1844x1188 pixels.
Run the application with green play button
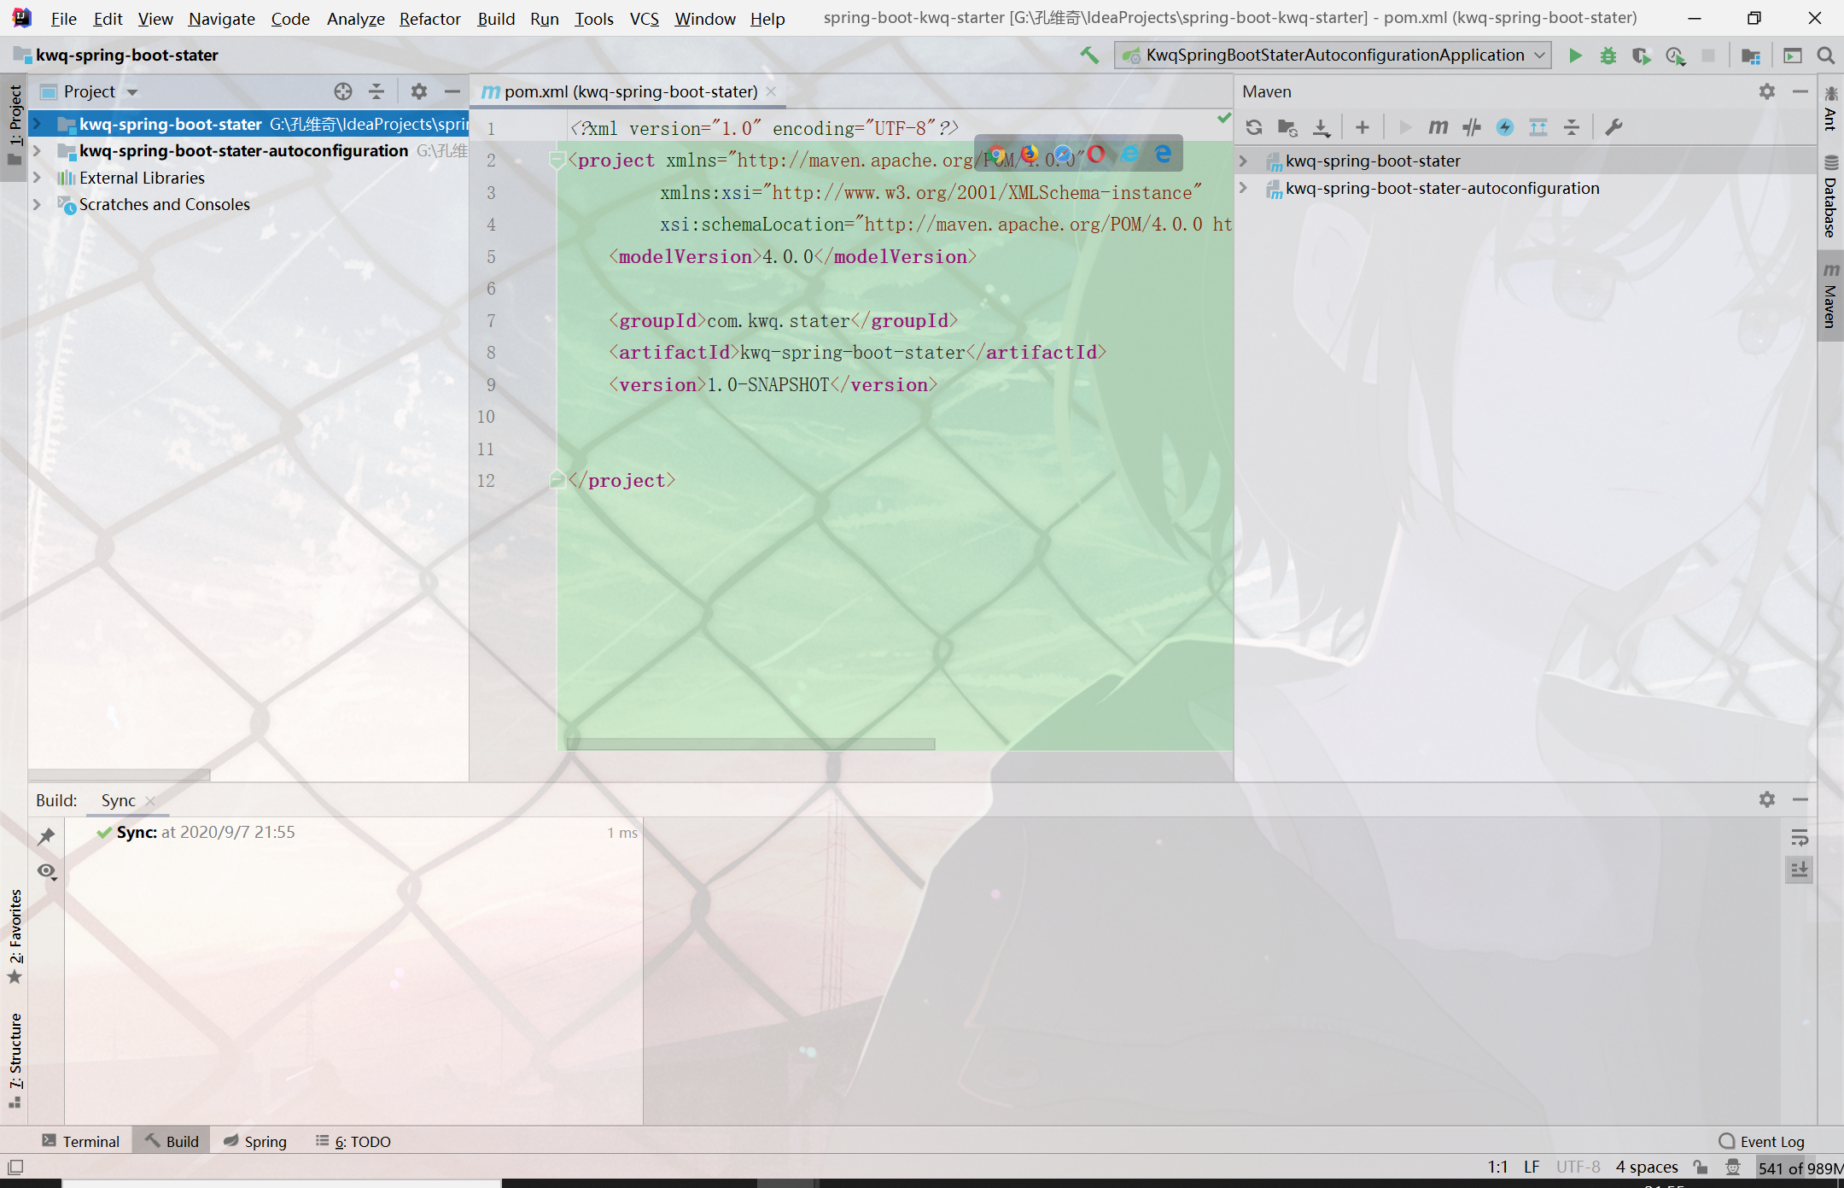pyautogui.click(x=1575, y=56)
